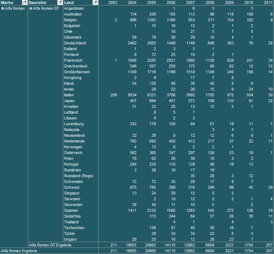274x254 pixels.
Task: Click the Ungarn row label
Action: point(70,240)
